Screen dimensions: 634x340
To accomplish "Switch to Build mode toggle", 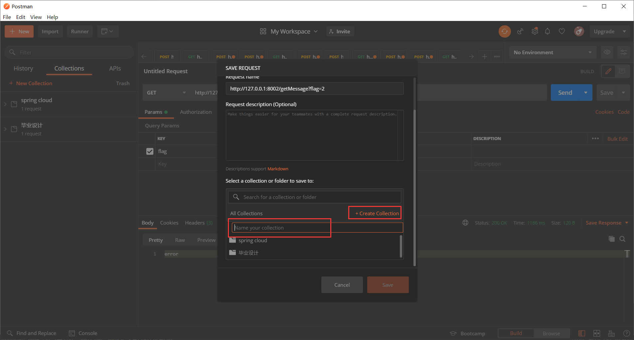I will [516, 333].
